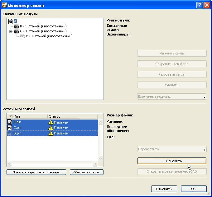Screen dimensions: 212x197
Task: Close the Менеджер связей dialog
Action: [207, 5]
